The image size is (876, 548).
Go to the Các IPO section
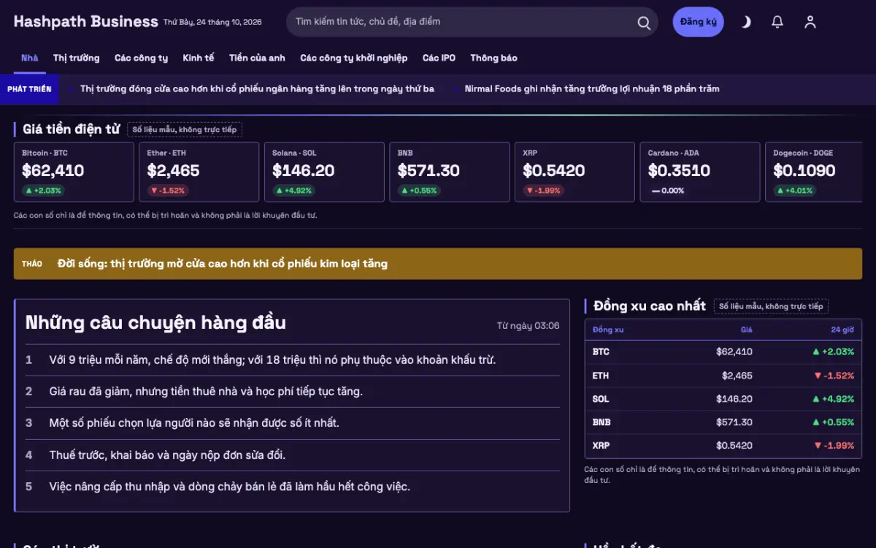coord(439,58)
